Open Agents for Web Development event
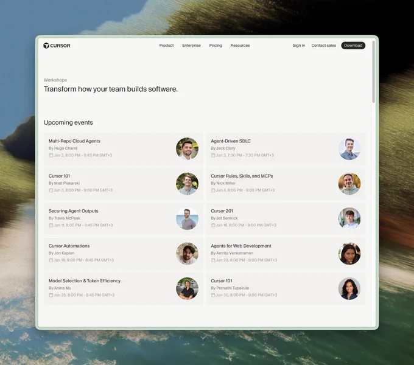This screenshot has height=365, width=414. (286, 254)
